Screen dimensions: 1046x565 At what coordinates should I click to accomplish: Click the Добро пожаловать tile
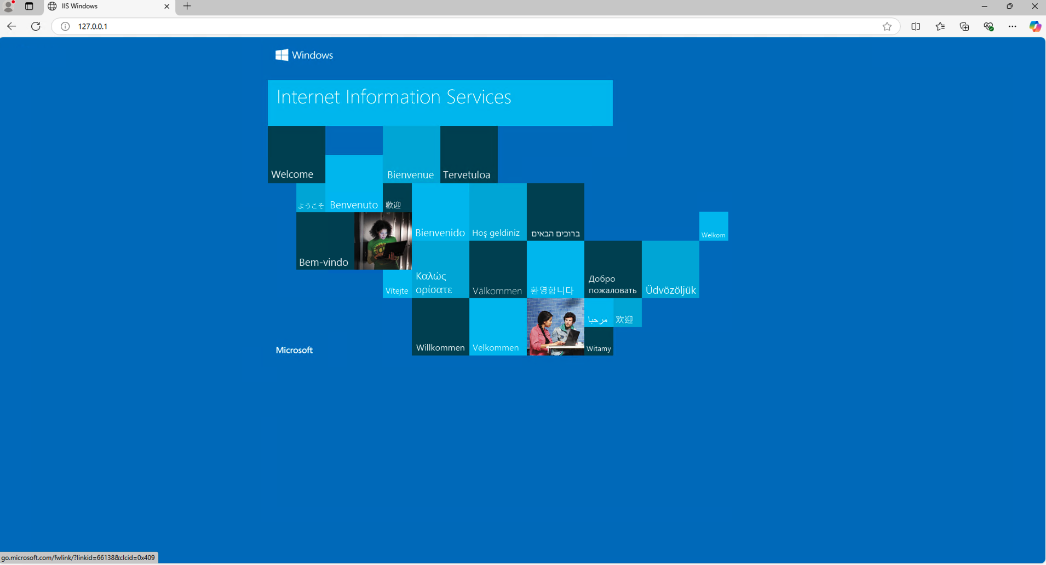coord(613,269)
